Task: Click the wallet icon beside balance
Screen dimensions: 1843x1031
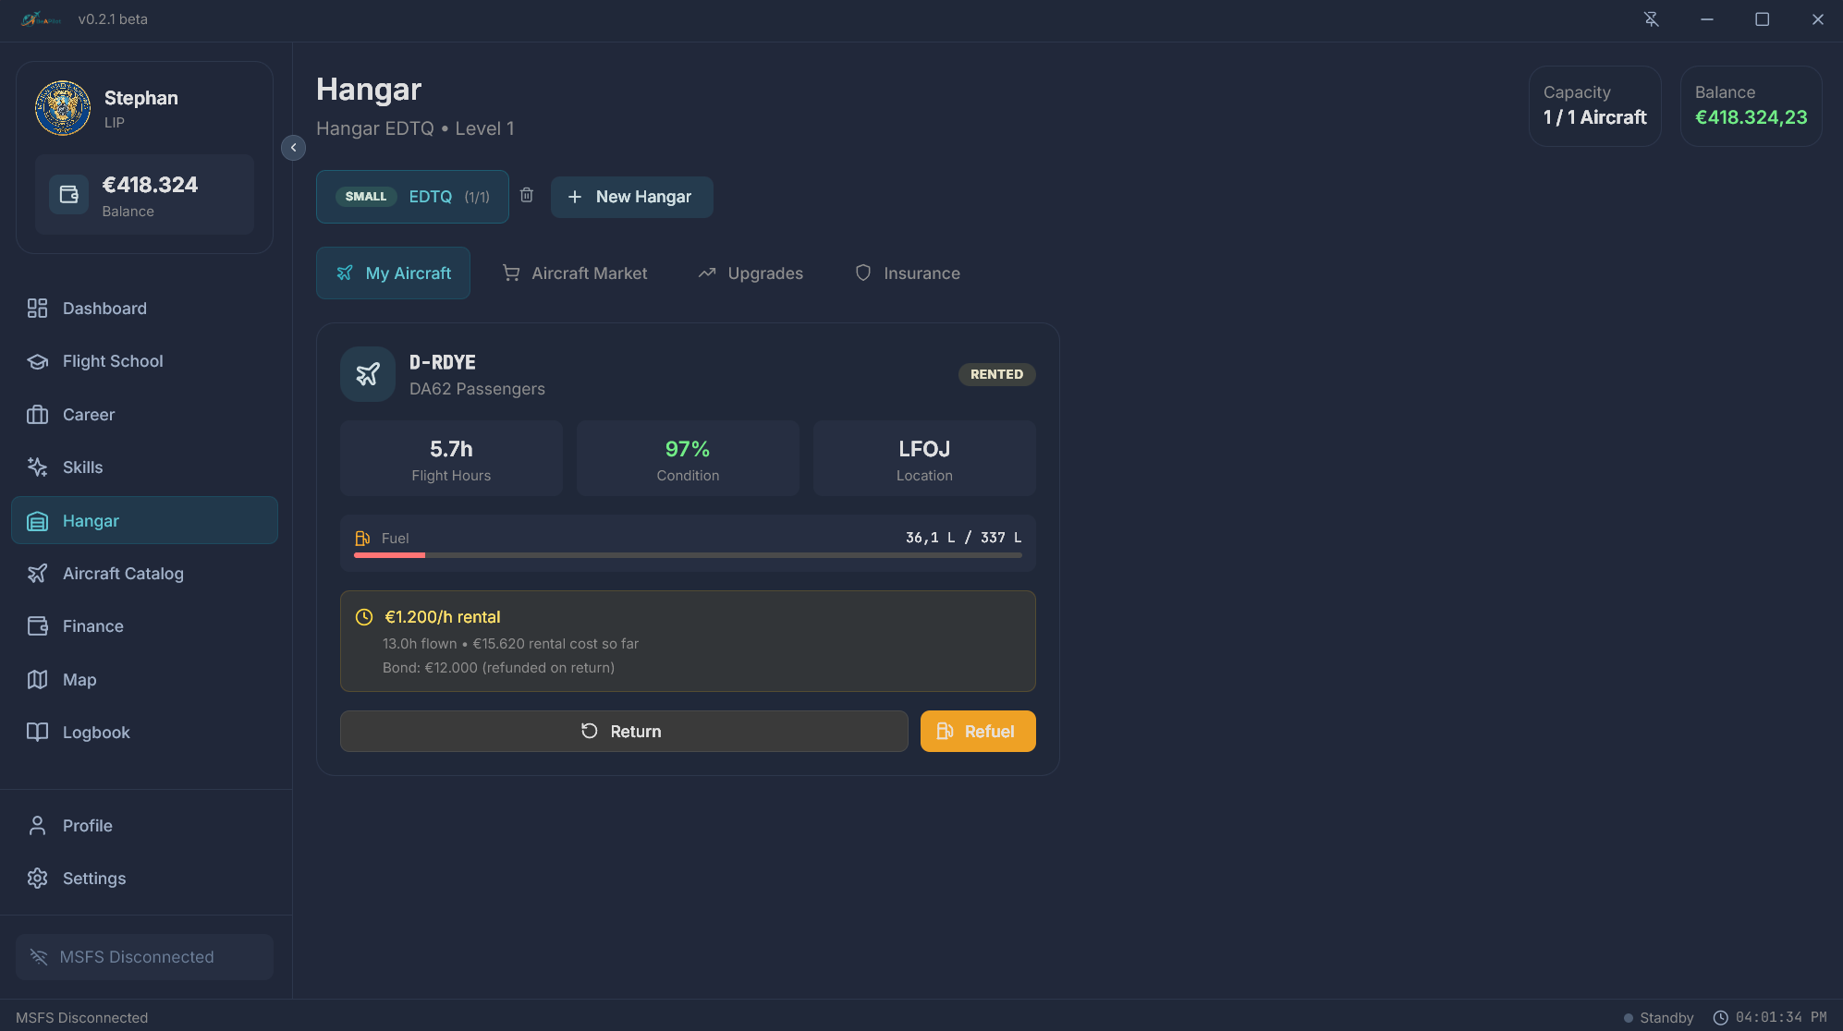Action: pos(68,194)
